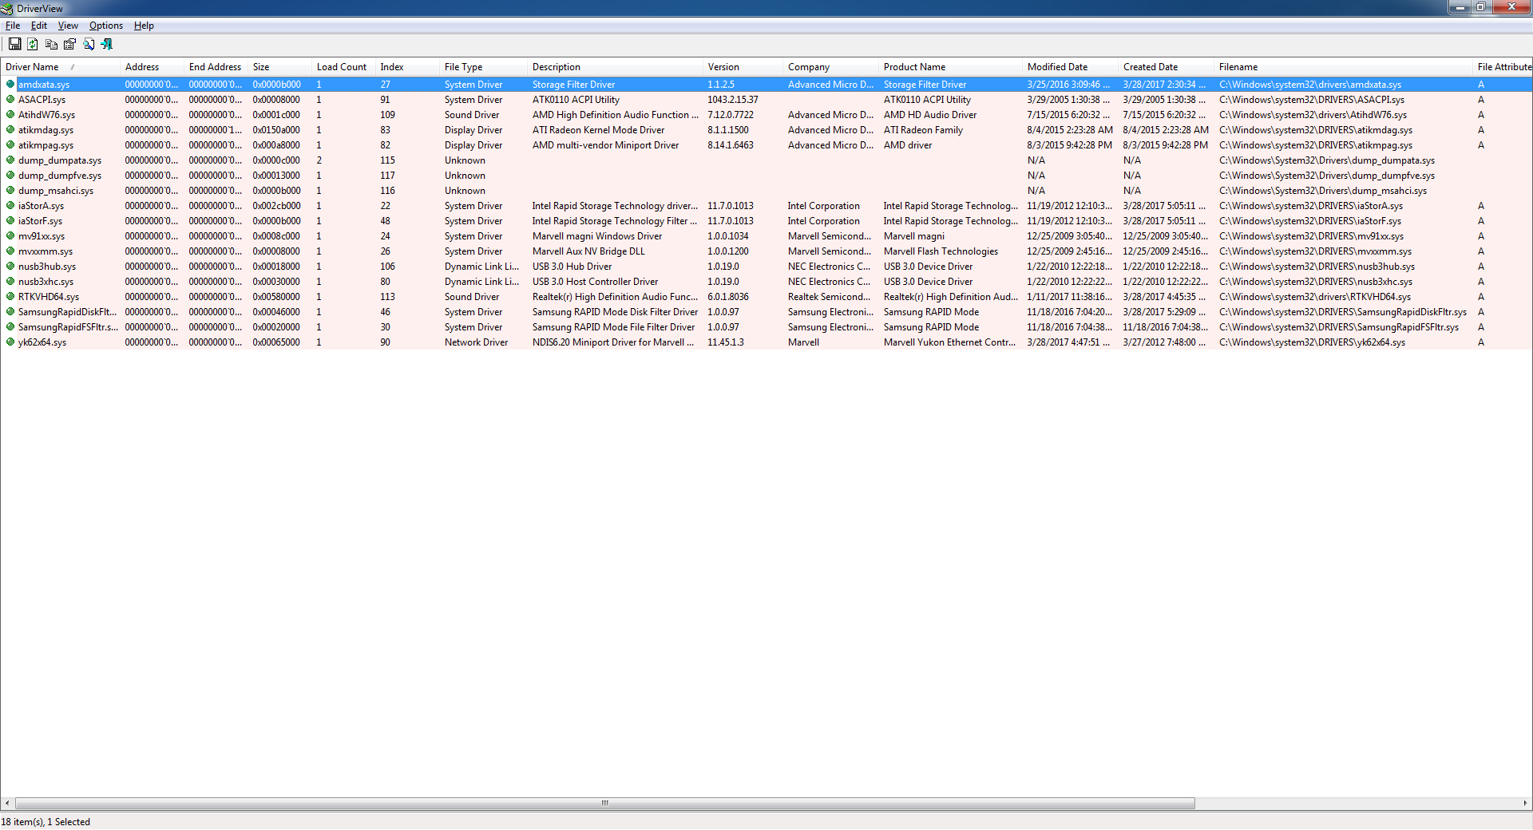Click the Copy Selected Items icon
The width and height of the screenshot is (1533, 830).
point(51,44)
